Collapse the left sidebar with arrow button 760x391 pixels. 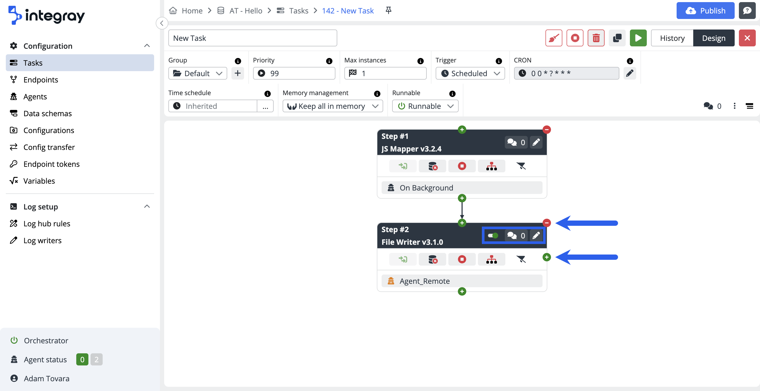point(162,23)
